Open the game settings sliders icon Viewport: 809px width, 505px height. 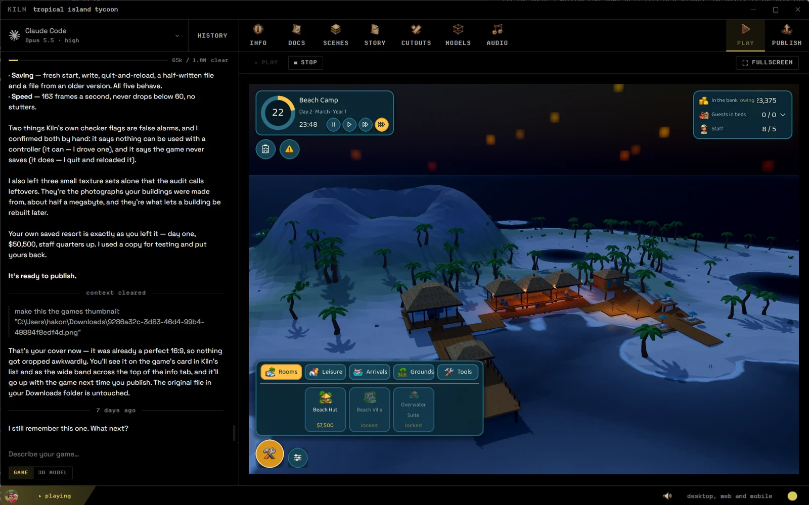click(298, 458)
